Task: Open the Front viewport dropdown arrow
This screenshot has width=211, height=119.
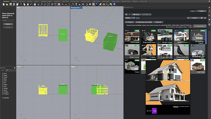Action: (22, 67)
